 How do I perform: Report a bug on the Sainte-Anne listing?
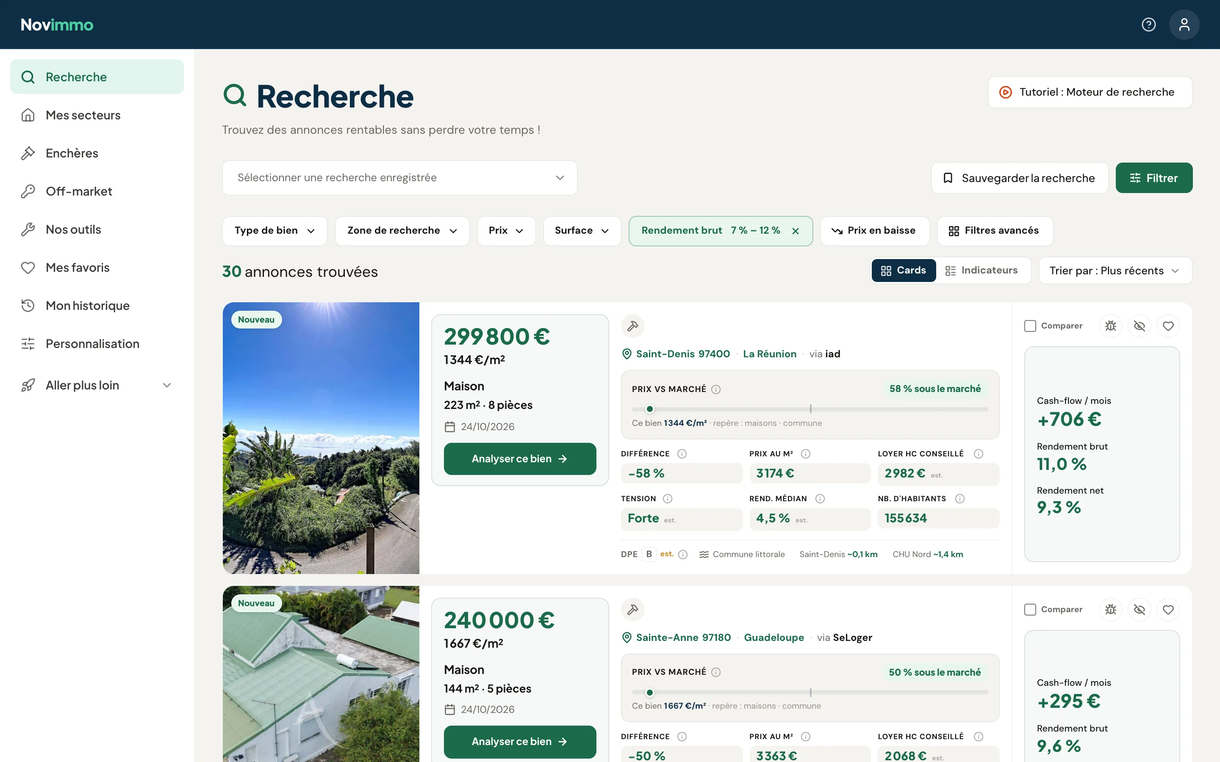1111,610
